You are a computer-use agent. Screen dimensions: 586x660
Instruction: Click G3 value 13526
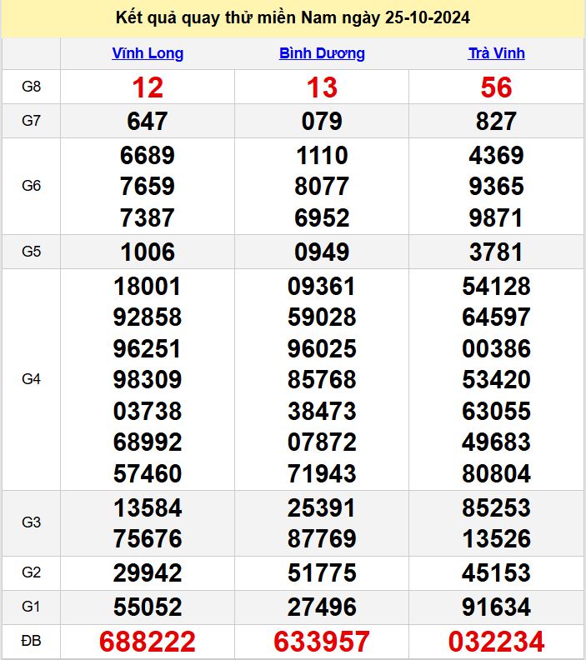(x=496, y=539)
